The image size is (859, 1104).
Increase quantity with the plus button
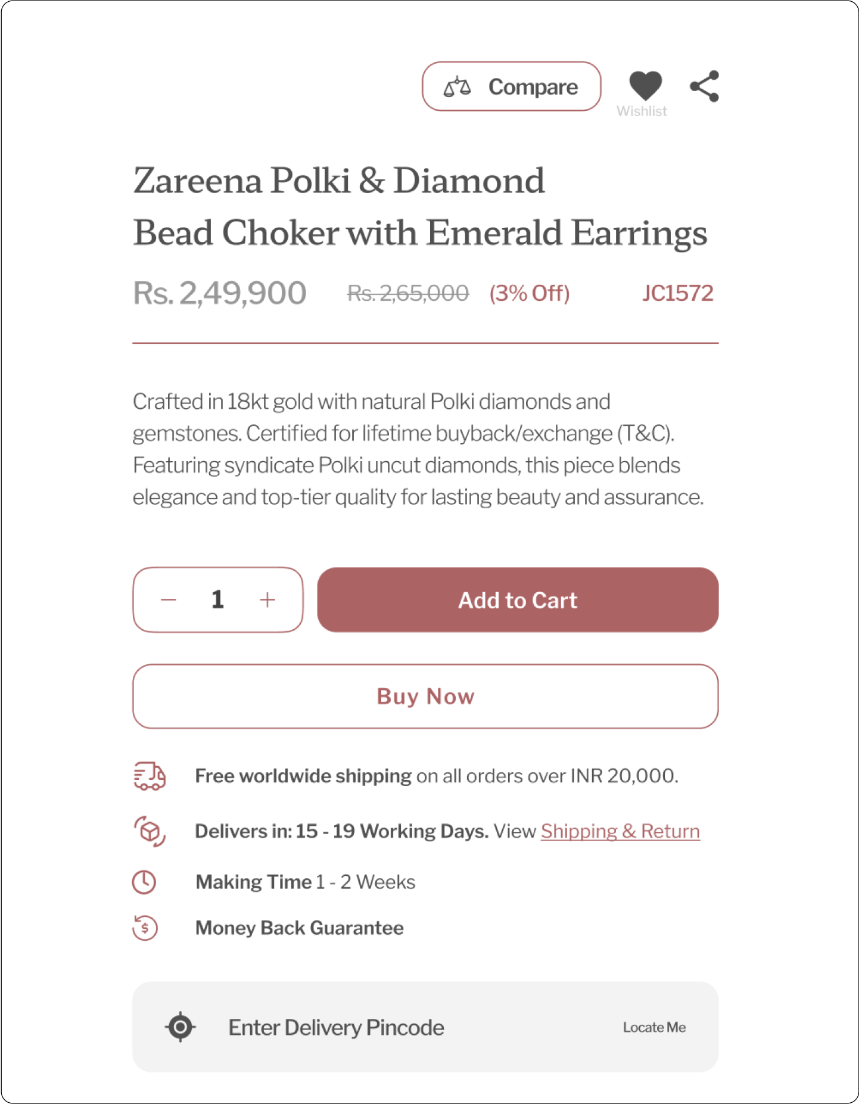tap(267, 600)
